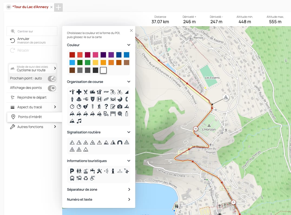Choose the coat hanger cloakroom icon
291x215 pixels.
pyautogui.click(x=120, y=171)
